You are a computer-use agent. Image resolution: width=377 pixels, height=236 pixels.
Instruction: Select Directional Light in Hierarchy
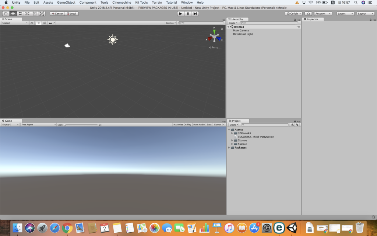[x=243, y=34]
